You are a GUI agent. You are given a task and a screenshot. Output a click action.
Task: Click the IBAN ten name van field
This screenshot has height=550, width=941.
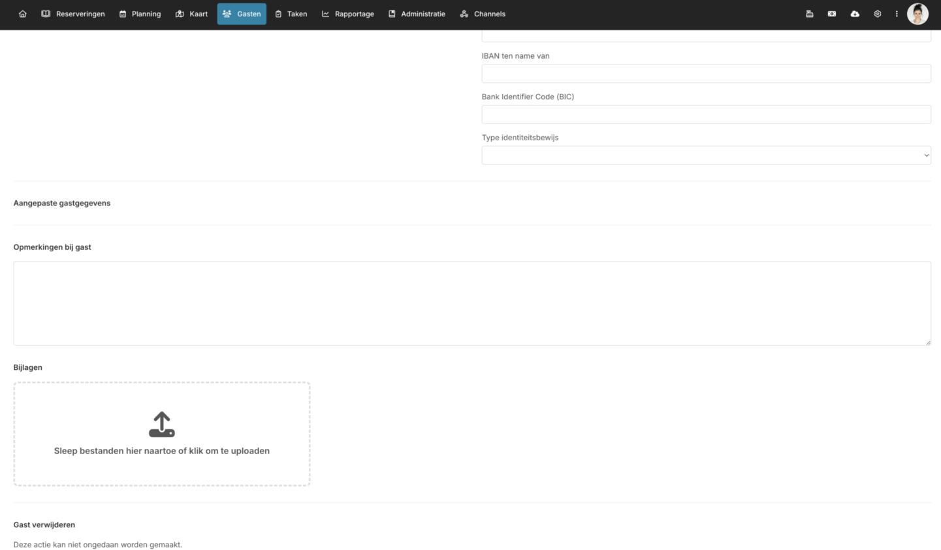click(x=706, y=74)
